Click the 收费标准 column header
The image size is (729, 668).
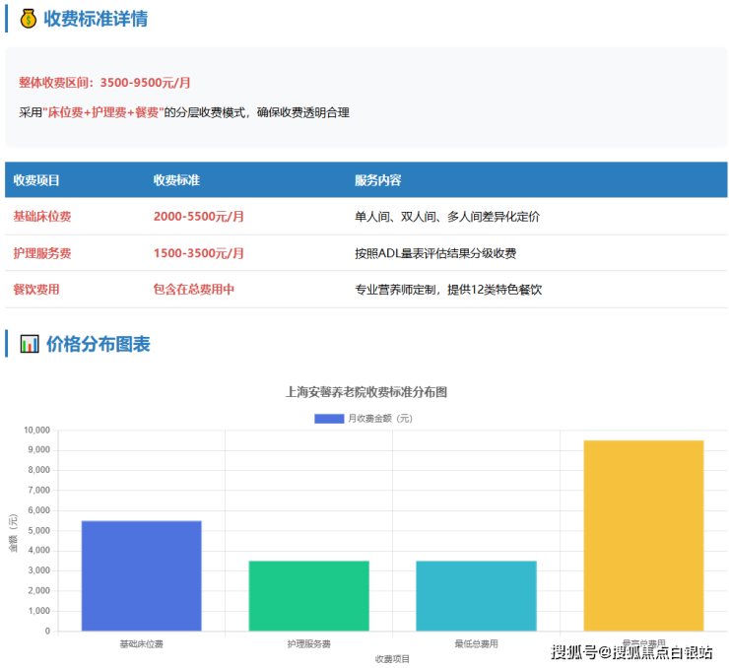coord(176,180)
